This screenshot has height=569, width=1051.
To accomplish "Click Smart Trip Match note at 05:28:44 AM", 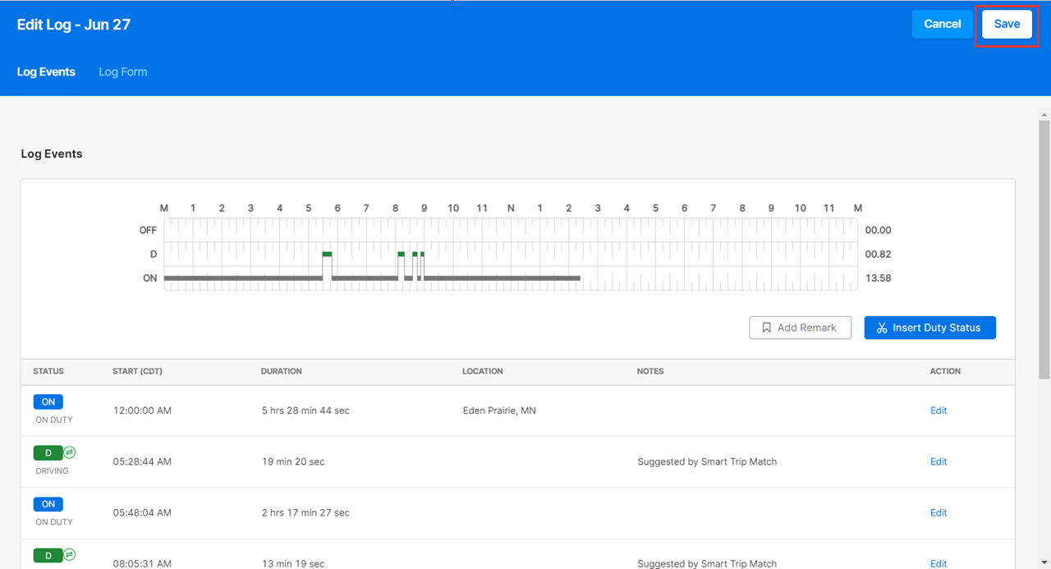I will 707,461.
